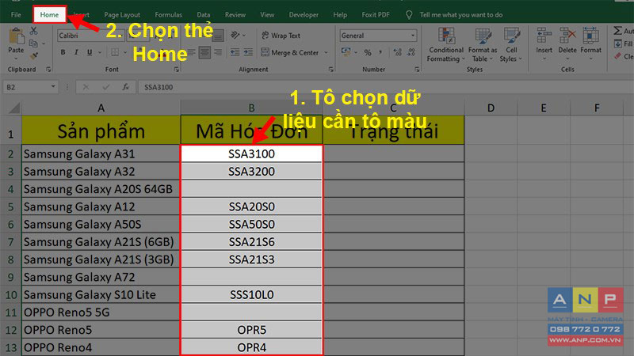Viewport: 634px width, 356px height.
Task: Toggle Align Left
Action: click(x=191, y=52)
